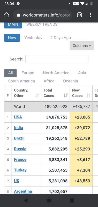The image size is (98, 207).
Task: Open the Columns dropdown
Action: coord(82,46)
